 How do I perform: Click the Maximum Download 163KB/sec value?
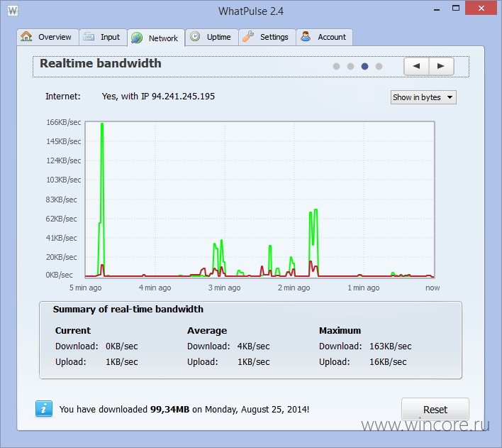[x=390, y=346]
